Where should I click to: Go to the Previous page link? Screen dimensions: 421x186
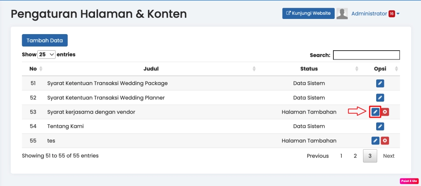tap(318, 156)
